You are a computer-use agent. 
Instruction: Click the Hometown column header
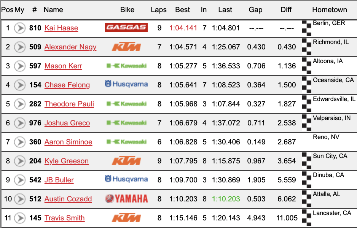point(330,10)
